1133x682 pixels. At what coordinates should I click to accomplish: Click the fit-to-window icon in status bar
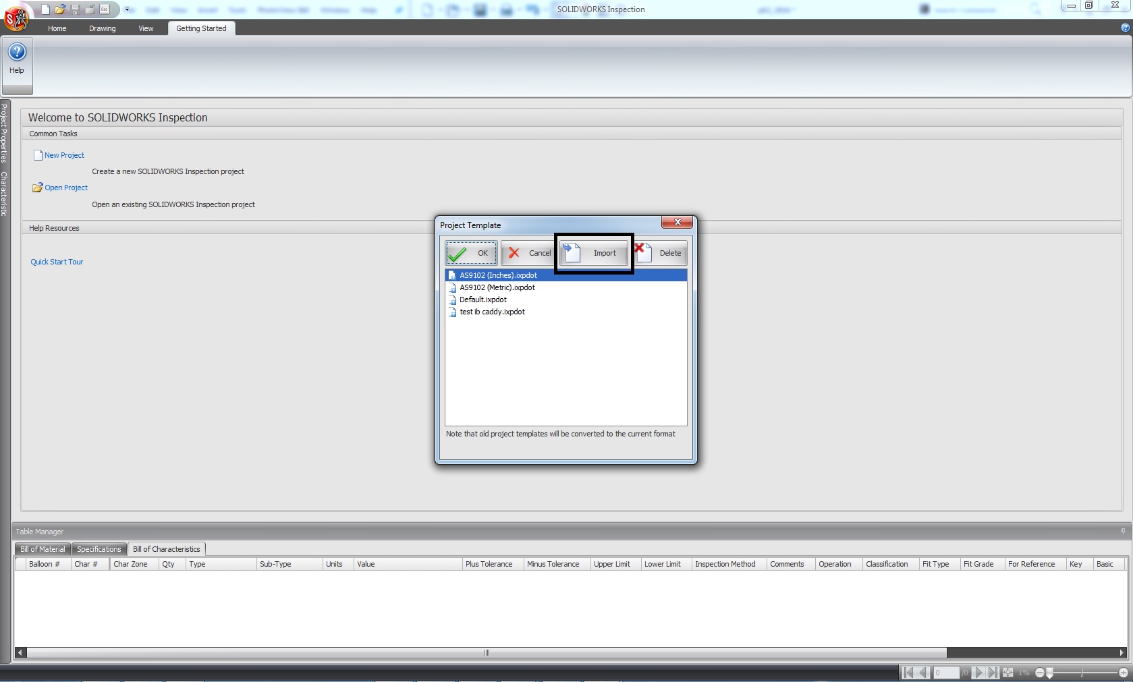[1008, 673]
